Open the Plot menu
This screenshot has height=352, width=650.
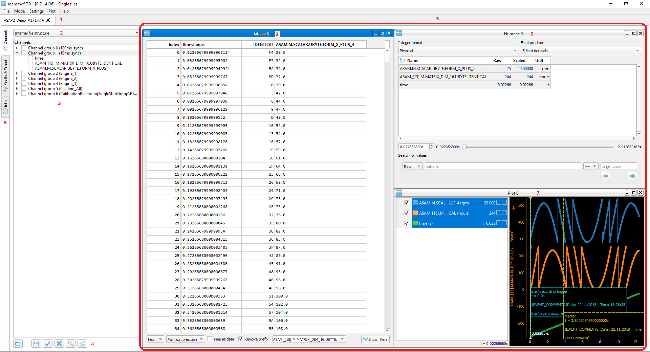(x=52, y=11)
